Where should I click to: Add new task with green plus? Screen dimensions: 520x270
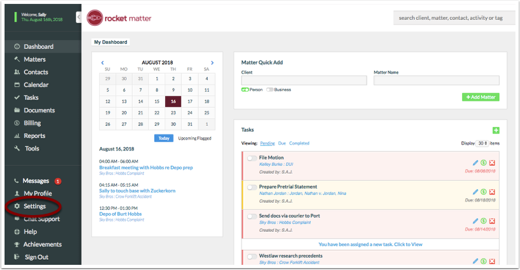point(496,130)
